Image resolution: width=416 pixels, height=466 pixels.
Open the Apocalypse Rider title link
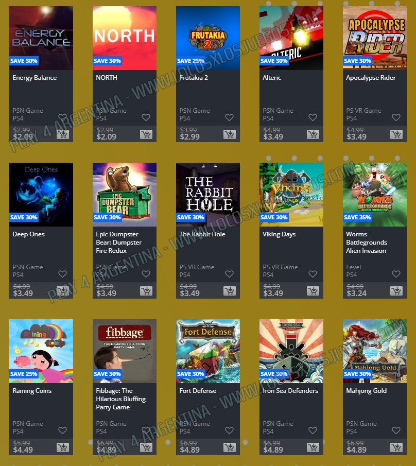point(371,78)
